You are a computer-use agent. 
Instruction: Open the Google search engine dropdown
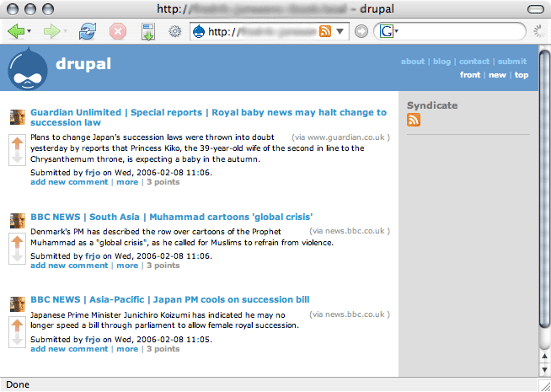[x=388, y=32]
